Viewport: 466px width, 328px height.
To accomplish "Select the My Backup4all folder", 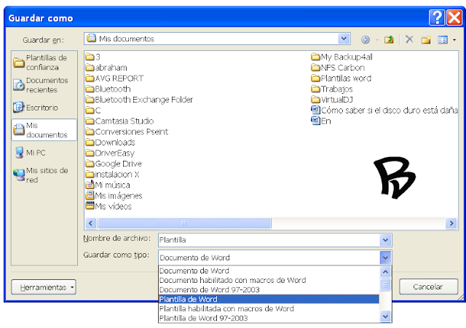I will coord(341,57).
